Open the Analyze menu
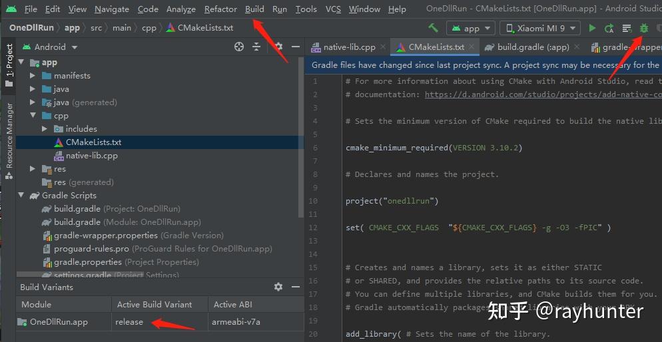This screenshot has width=662, height=342. pyautogui.click(x=180, y=9)
